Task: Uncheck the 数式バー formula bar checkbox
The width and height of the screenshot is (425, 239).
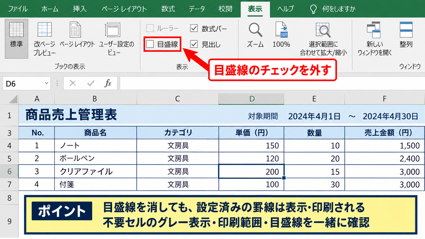Action: coord(194,28)
